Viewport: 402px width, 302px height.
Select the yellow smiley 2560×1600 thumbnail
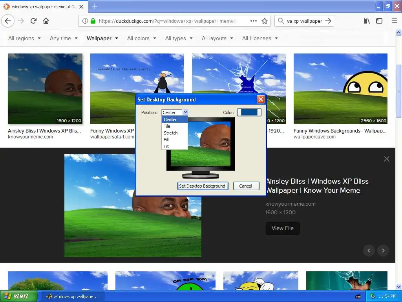pyautogui.click(x=340, y=89)
